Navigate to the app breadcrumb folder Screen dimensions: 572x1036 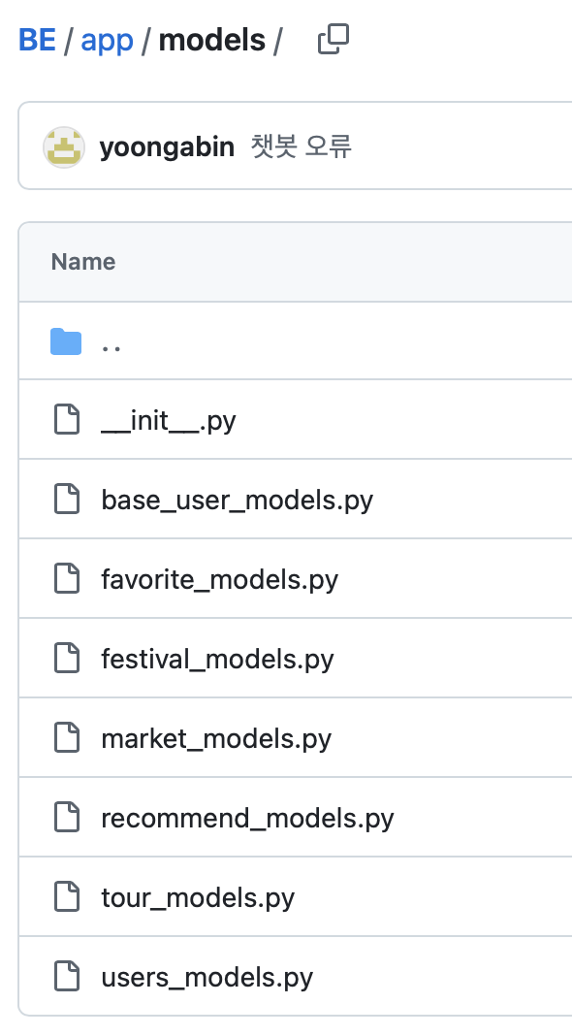point(107,41)
